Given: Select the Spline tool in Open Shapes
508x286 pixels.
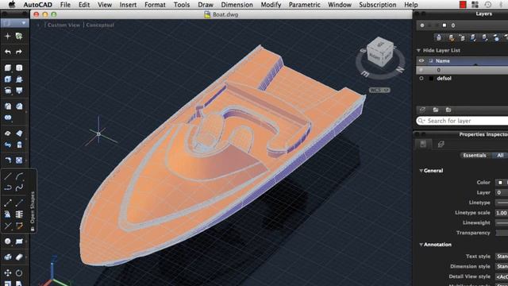Looking at the screenshot, I should [19, 187].
